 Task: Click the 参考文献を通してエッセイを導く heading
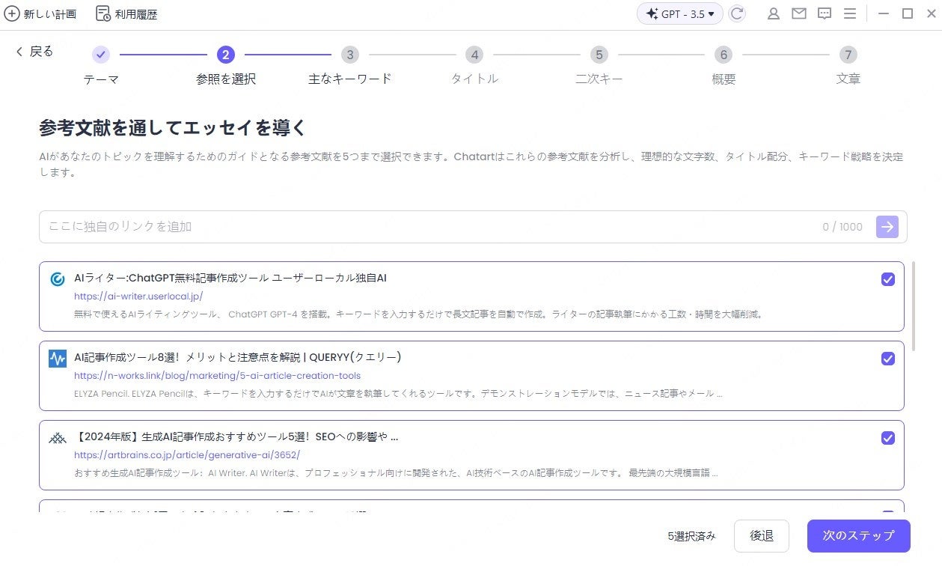(173, 127)
